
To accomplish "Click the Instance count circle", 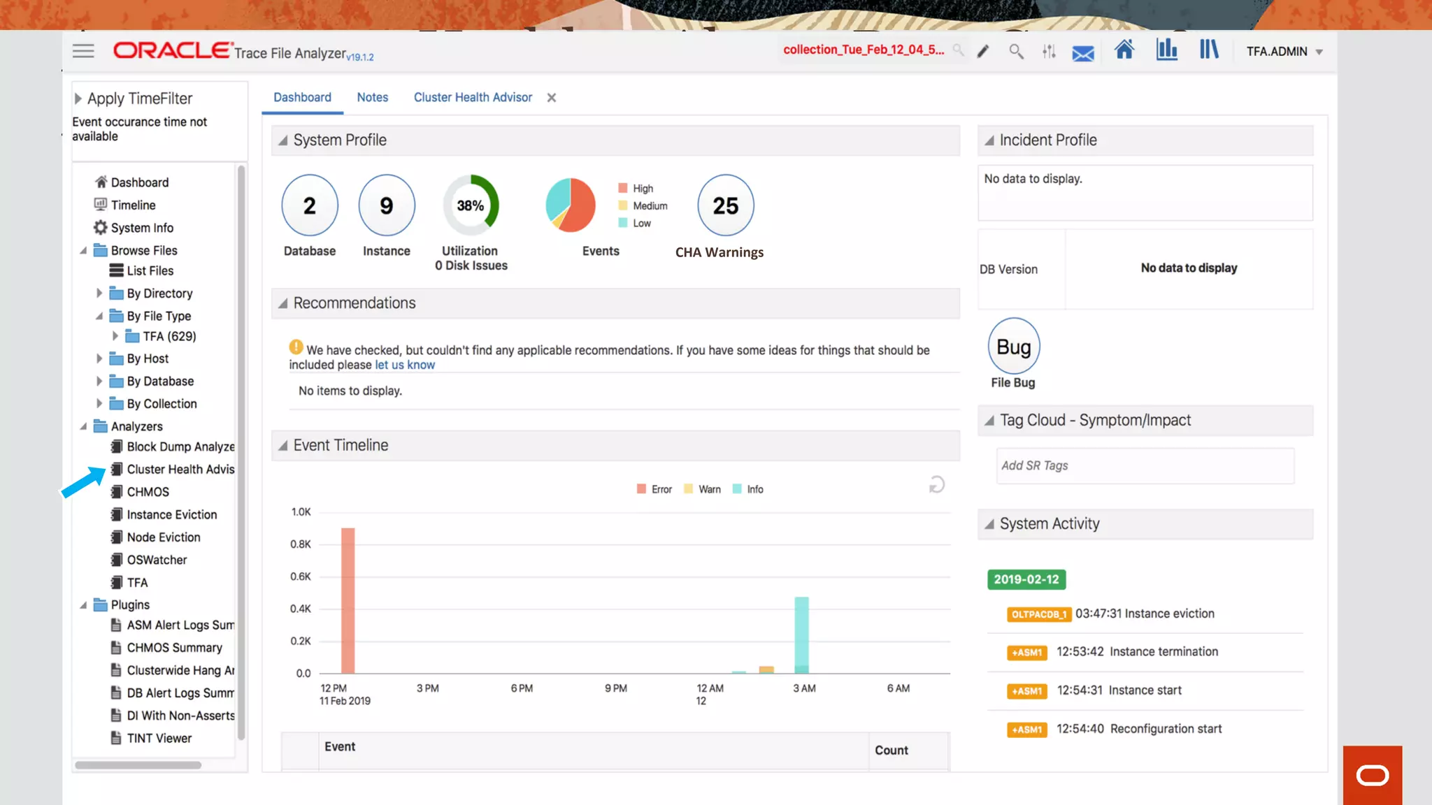I will [387, 205].
